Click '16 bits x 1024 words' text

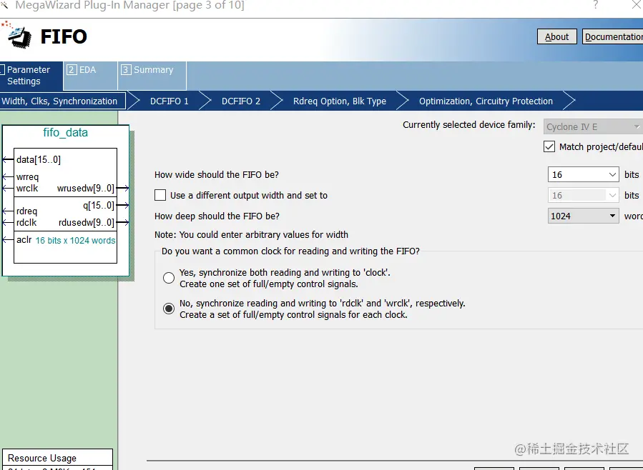coord(75,241)
